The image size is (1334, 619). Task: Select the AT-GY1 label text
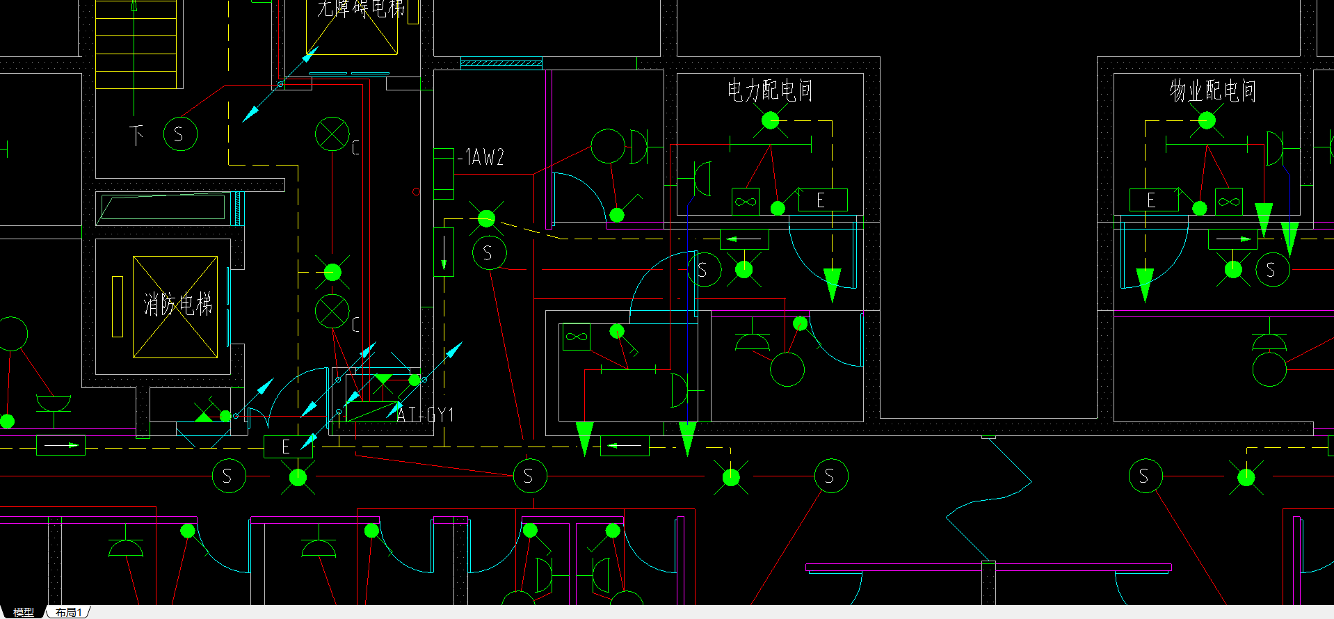tap(425, 415)
